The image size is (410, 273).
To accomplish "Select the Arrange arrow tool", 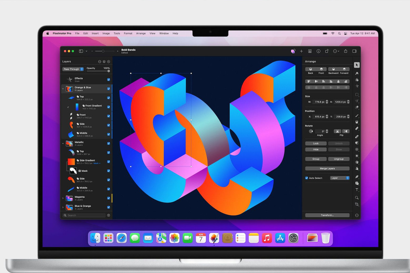I will [357, 65].
